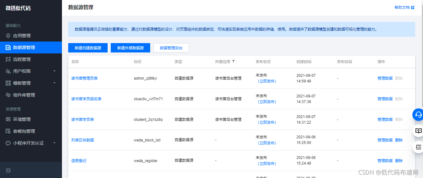Select 数据源管理 menu item

(x=31, y=47)
